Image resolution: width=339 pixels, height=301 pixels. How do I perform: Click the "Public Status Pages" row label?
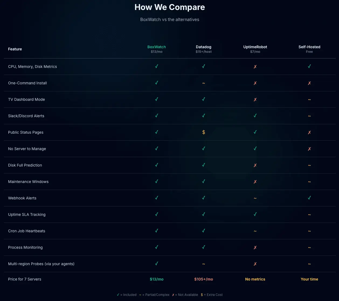pos(26,132)
